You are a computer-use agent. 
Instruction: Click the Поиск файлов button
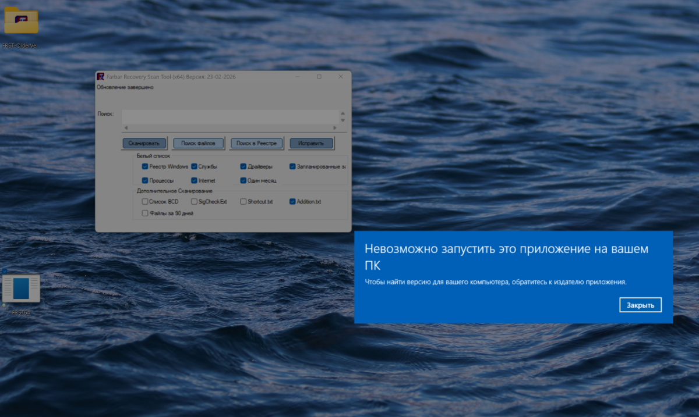click(198, 143)
